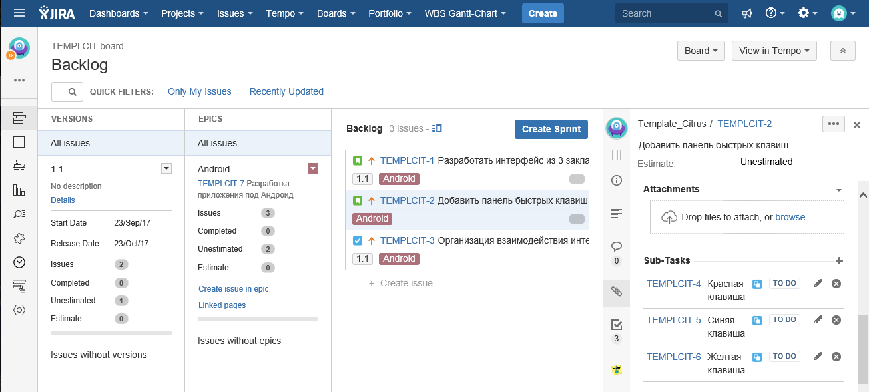Open version 1.1 Details link
Screen dimensions: 869x392
(x=63, y=200)
